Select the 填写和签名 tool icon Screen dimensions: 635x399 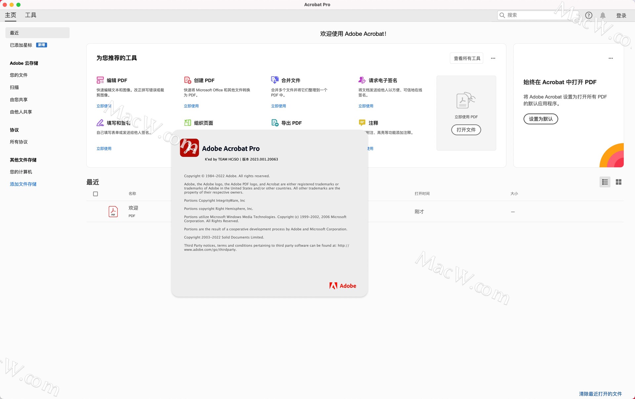pos(100,123)
